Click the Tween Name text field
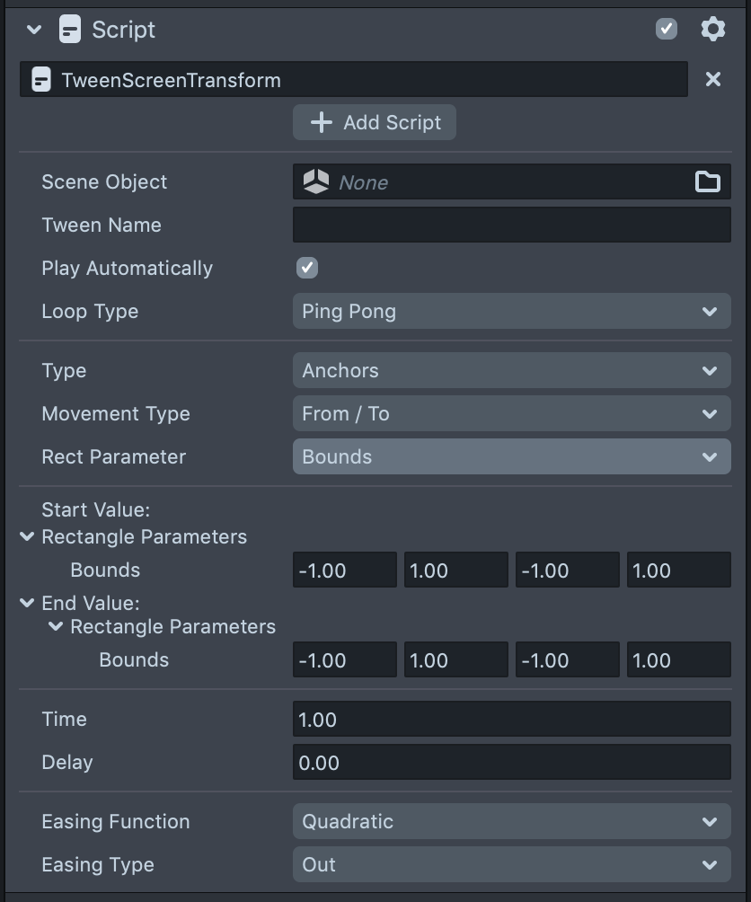This screenshot has height=902, width=751. (511, 225)
